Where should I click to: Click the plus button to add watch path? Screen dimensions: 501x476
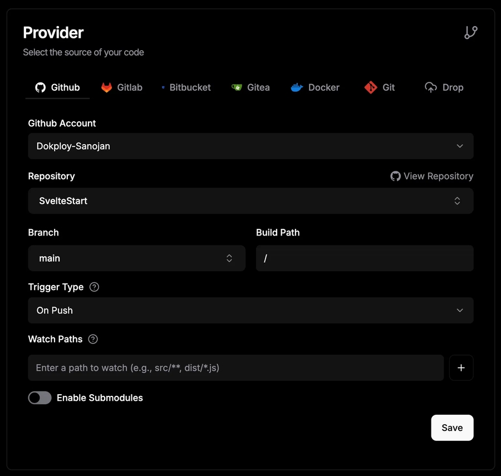[x=461, y=367]
